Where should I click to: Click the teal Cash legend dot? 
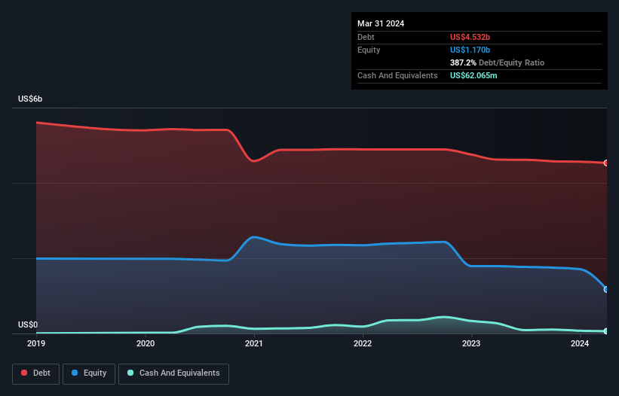pyautogui.click(x=130, y=373)
